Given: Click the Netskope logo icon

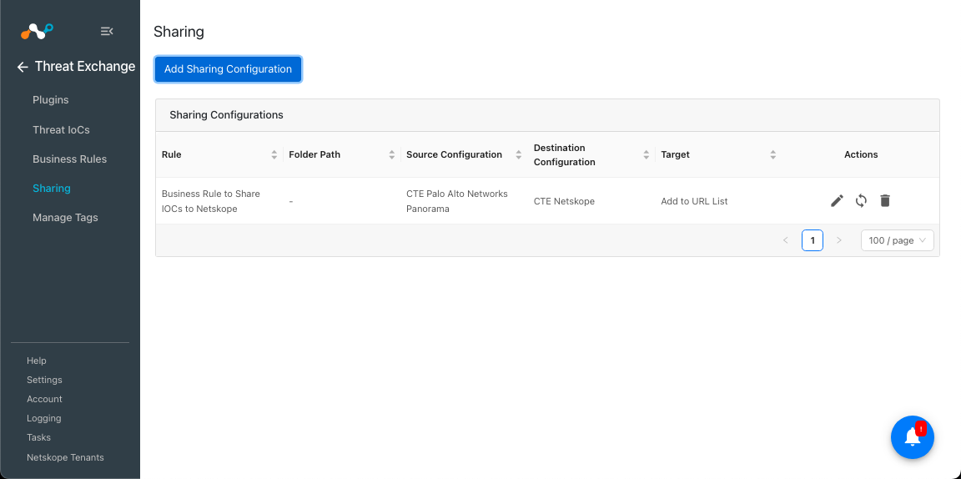Looking at the screenshot, I should (x=37, y=31).
